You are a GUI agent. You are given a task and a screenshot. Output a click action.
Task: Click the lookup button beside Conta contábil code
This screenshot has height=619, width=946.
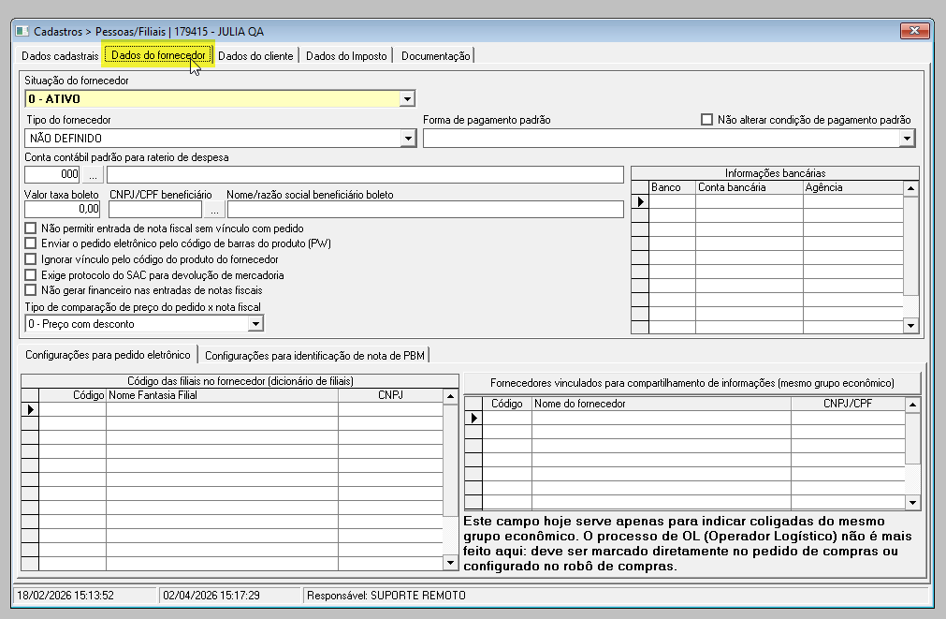[93, 174]
